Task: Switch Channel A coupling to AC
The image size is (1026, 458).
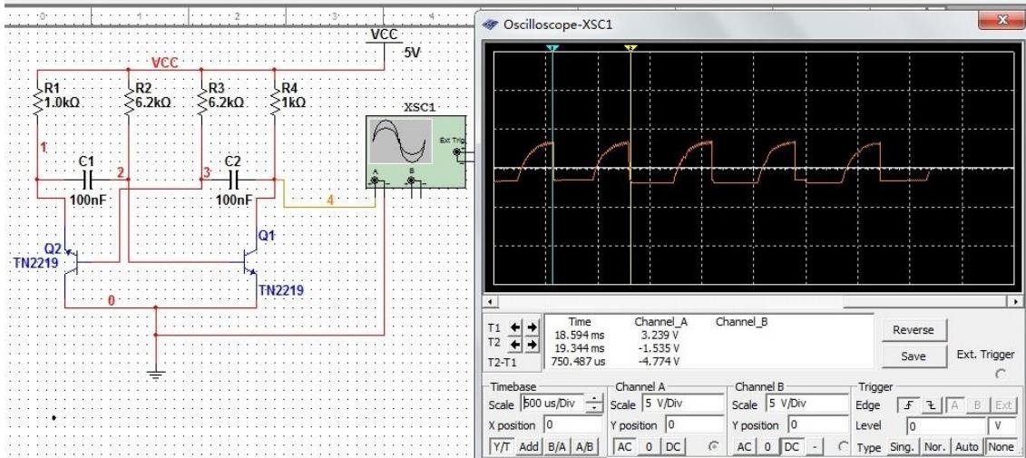Action: 625,446
